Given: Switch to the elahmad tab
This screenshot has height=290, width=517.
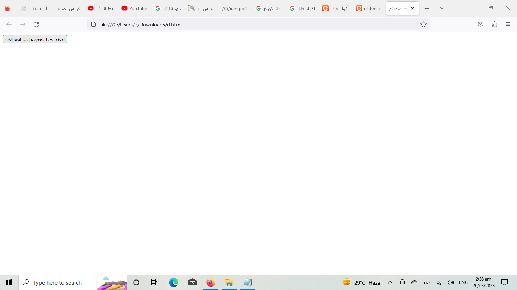Looking at the screenshot, I should [x=369, y=8].
